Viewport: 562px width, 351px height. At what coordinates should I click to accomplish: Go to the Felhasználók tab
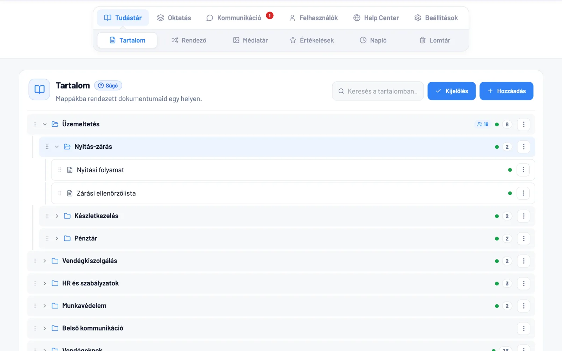[313, 18]
